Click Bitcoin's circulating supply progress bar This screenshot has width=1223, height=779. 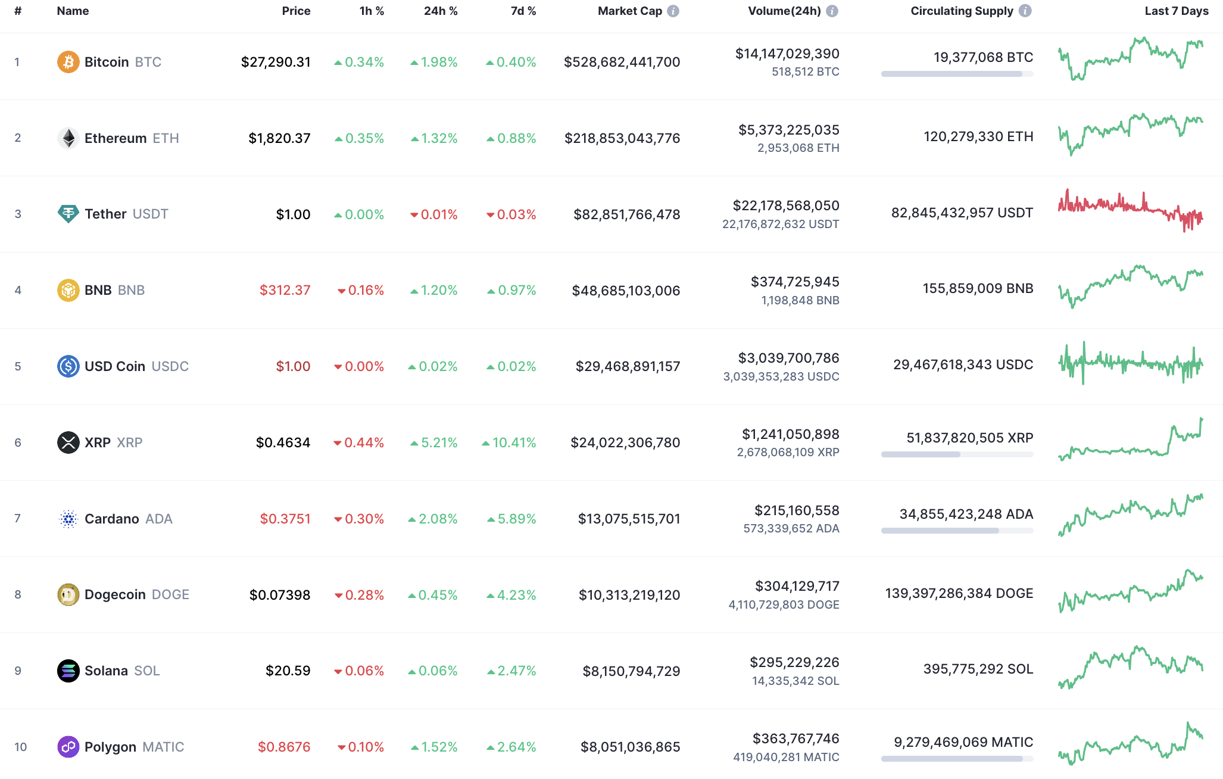956,74
